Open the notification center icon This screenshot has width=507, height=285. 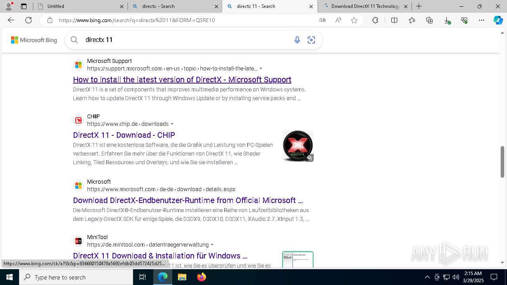(x=494, y=277)
